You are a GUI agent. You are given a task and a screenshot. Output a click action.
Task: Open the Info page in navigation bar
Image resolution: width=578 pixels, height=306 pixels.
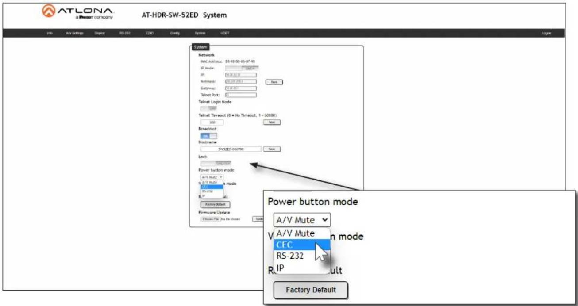pos(50,33)
